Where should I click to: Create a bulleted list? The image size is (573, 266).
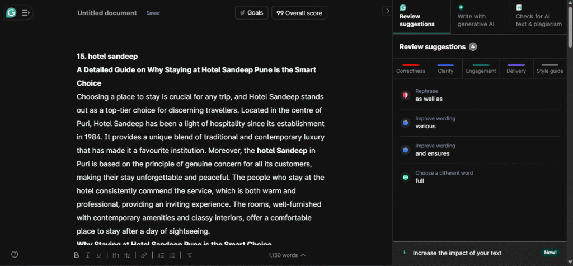[x=172, y=255]
